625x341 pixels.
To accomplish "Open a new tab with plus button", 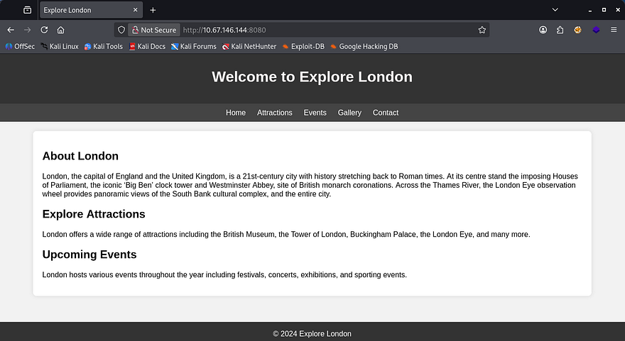I will (153, 10).
